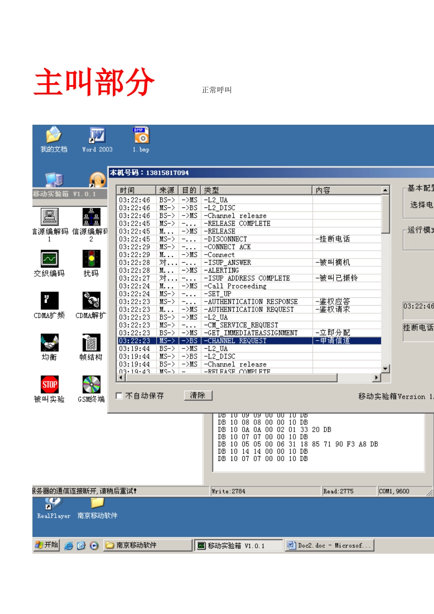Click the 类型 column header
This screenshot has height=614, width=434.
tap(257, 190)
